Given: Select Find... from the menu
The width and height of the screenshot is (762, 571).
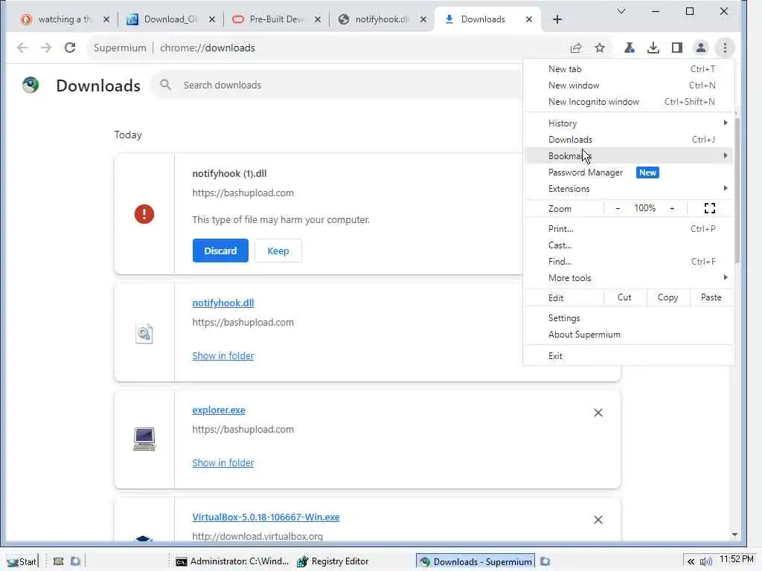Looking at the screenshot, I should point(628,262).
